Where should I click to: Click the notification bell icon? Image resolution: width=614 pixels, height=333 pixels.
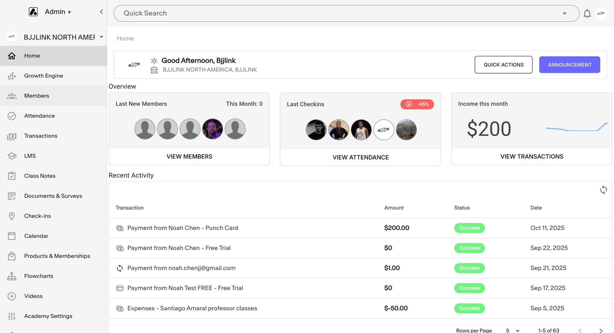click(x=587, y=13)
